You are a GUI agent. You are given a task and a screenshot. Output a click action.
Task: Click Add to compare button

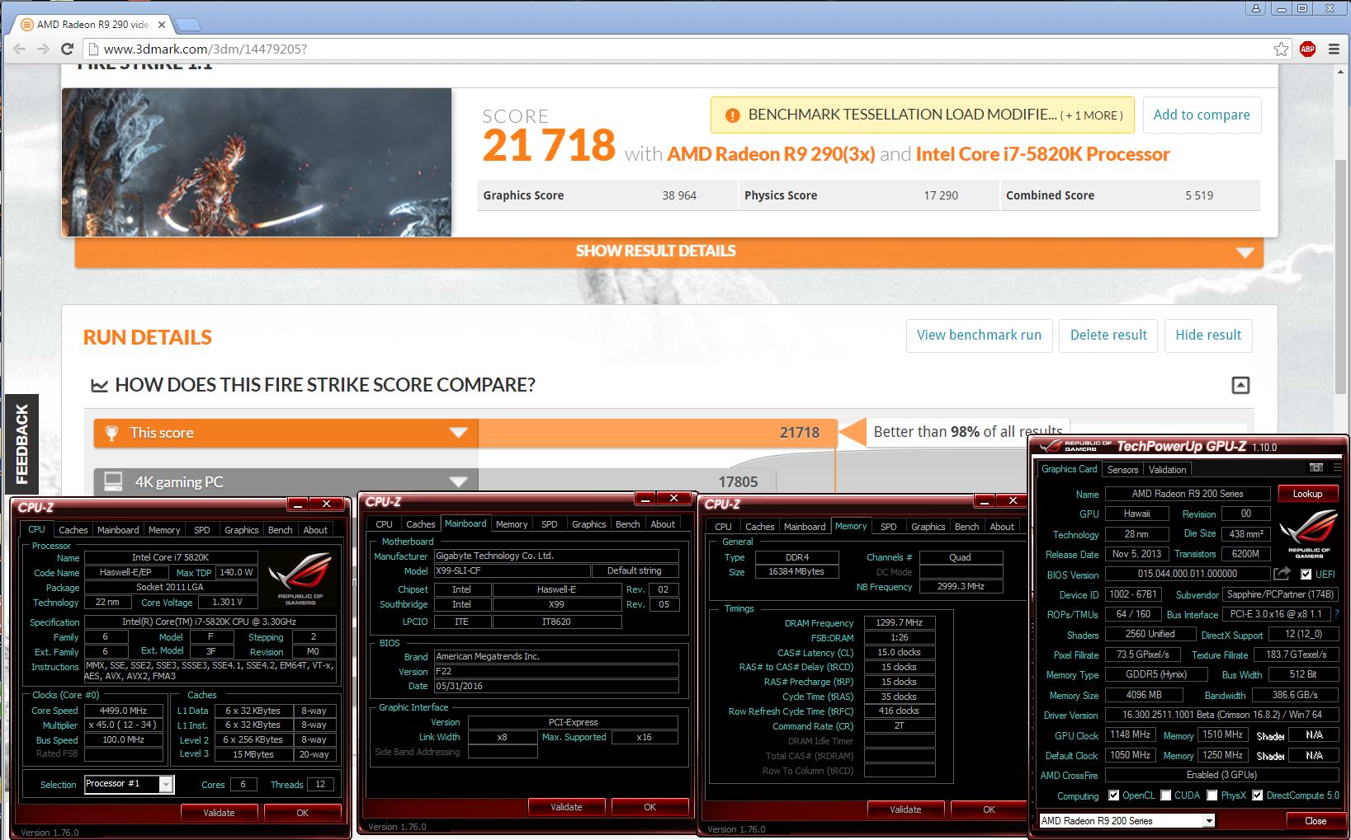click(1202, 115)
